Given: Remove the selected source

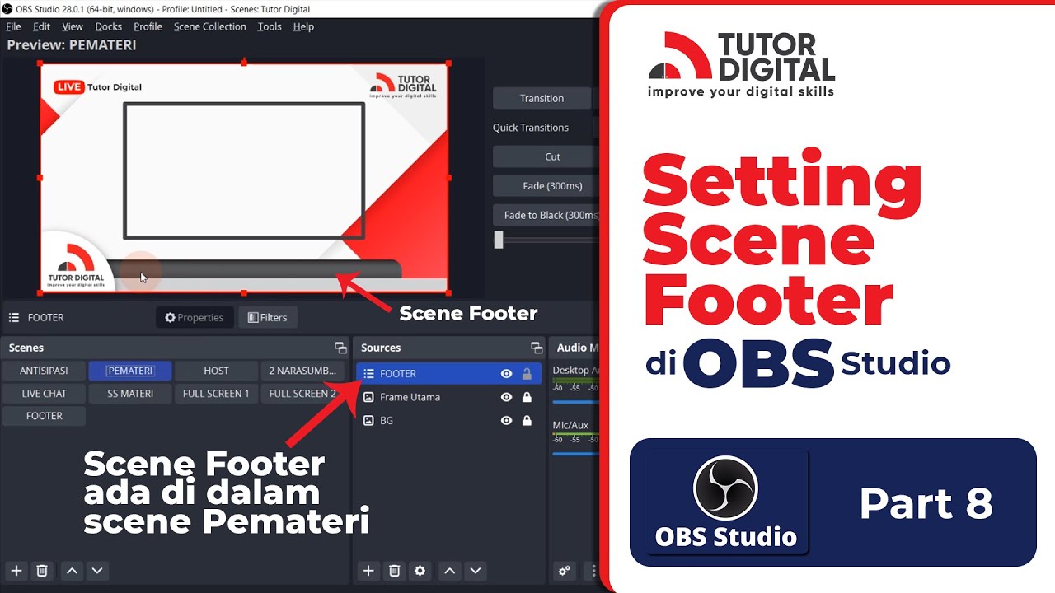Looking at the screenshot, I should click(x=395, y=570).
